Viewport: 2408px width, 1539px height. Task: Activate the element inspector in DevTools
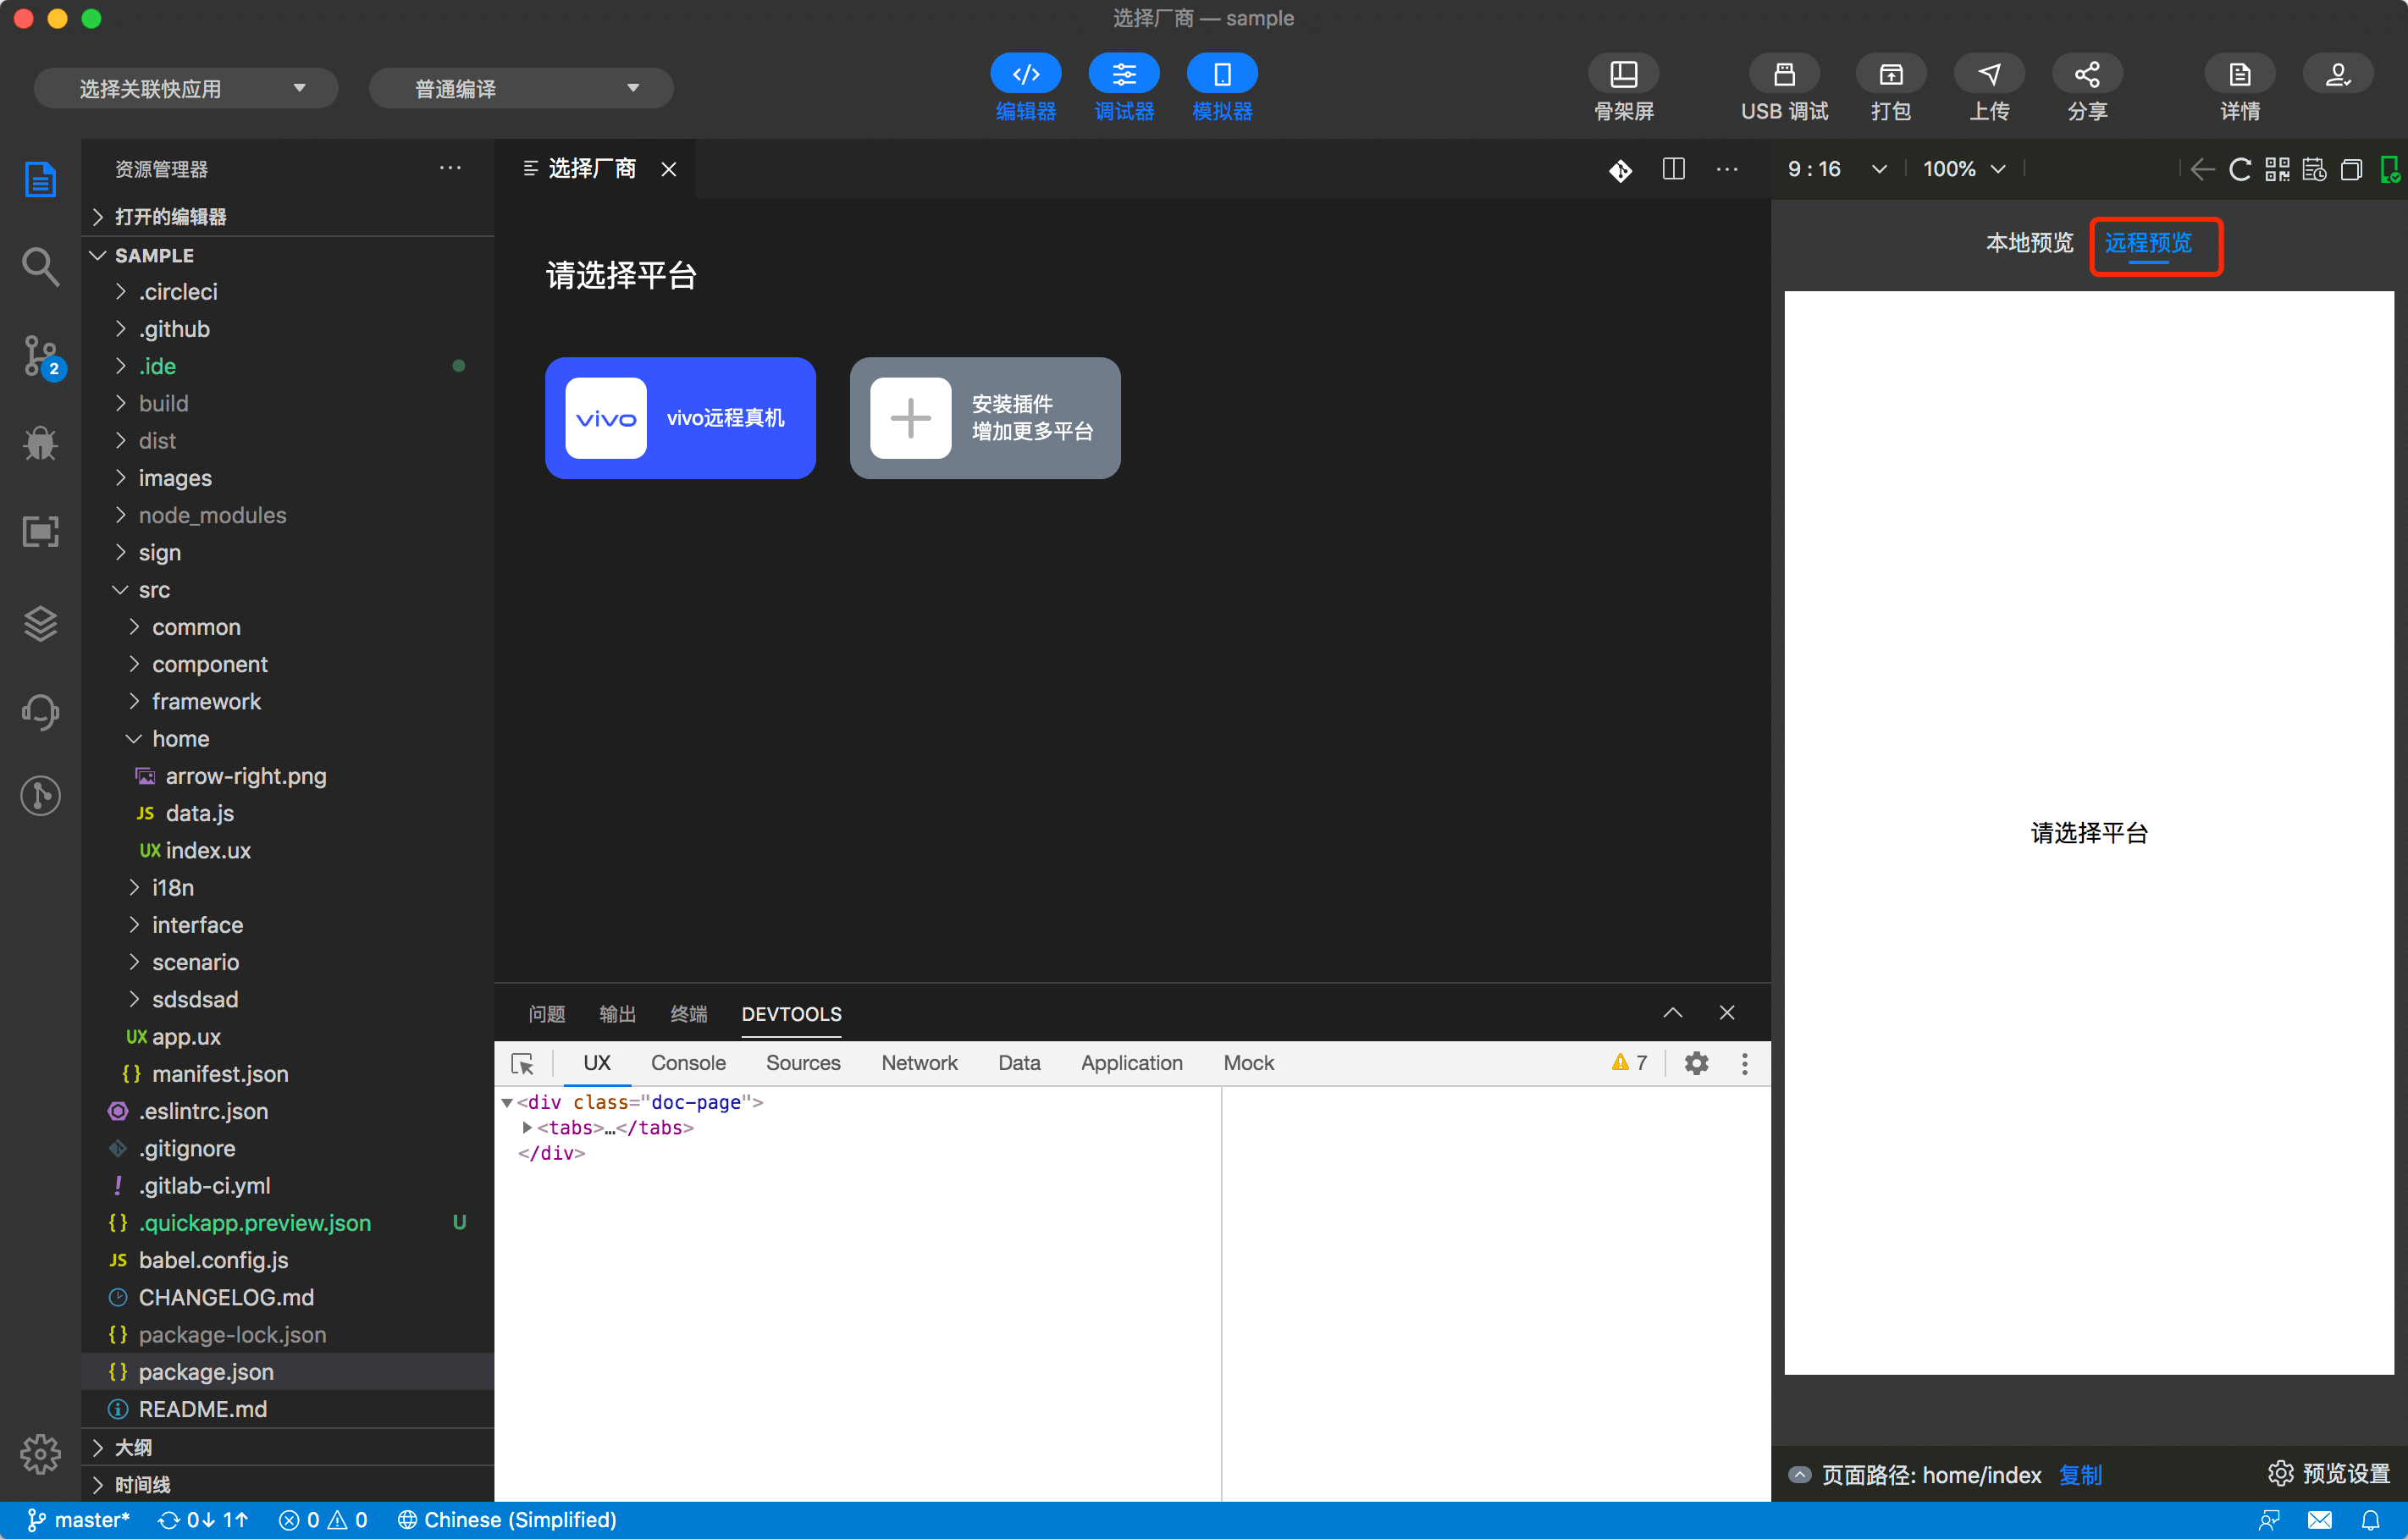522,1063
